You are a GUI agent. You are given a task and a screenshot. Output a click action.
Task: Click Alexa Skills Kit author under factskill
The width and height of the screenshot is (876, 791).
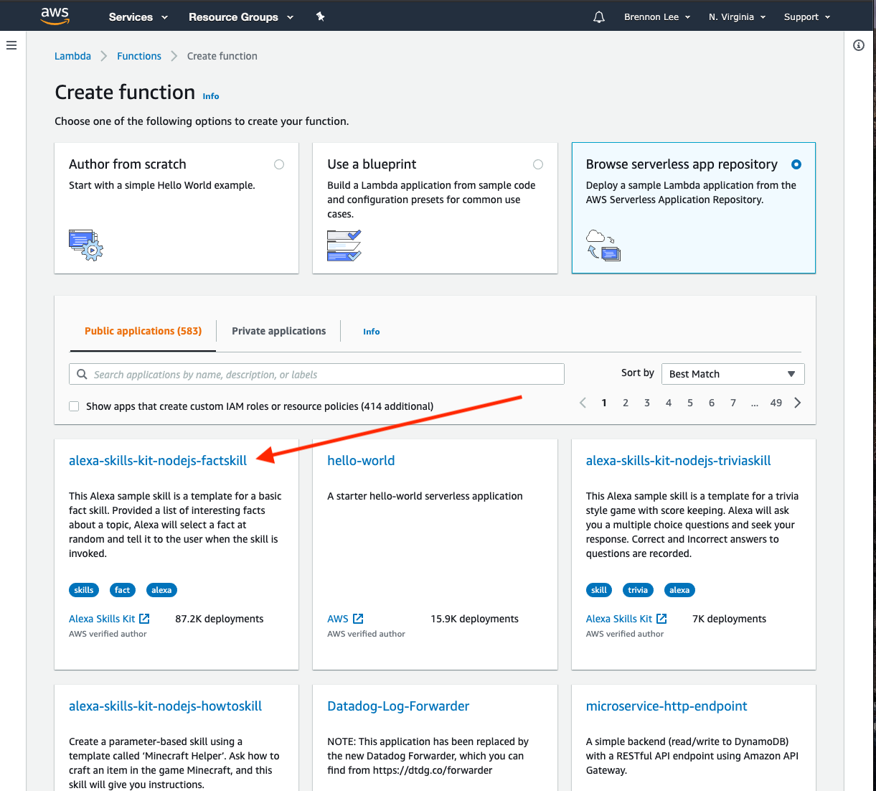[x=102, y=619]
